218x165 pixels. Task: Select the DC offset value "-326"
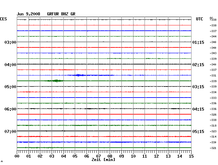point(213,115)
